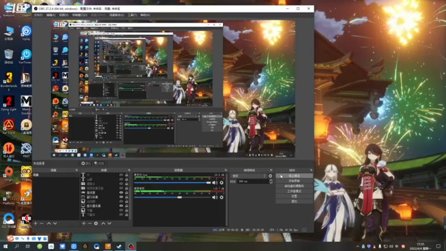This screenshot has height=251, width=446.
Task: Open the 渐变 transition type dropdown
Action: pos(249,176)
